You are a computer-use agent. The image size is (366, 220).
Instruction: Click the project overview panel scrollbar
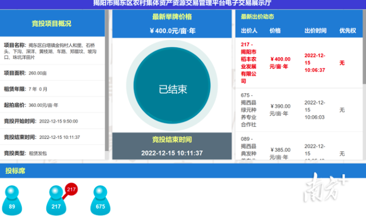pyautogui.click(x=107, y=81)
